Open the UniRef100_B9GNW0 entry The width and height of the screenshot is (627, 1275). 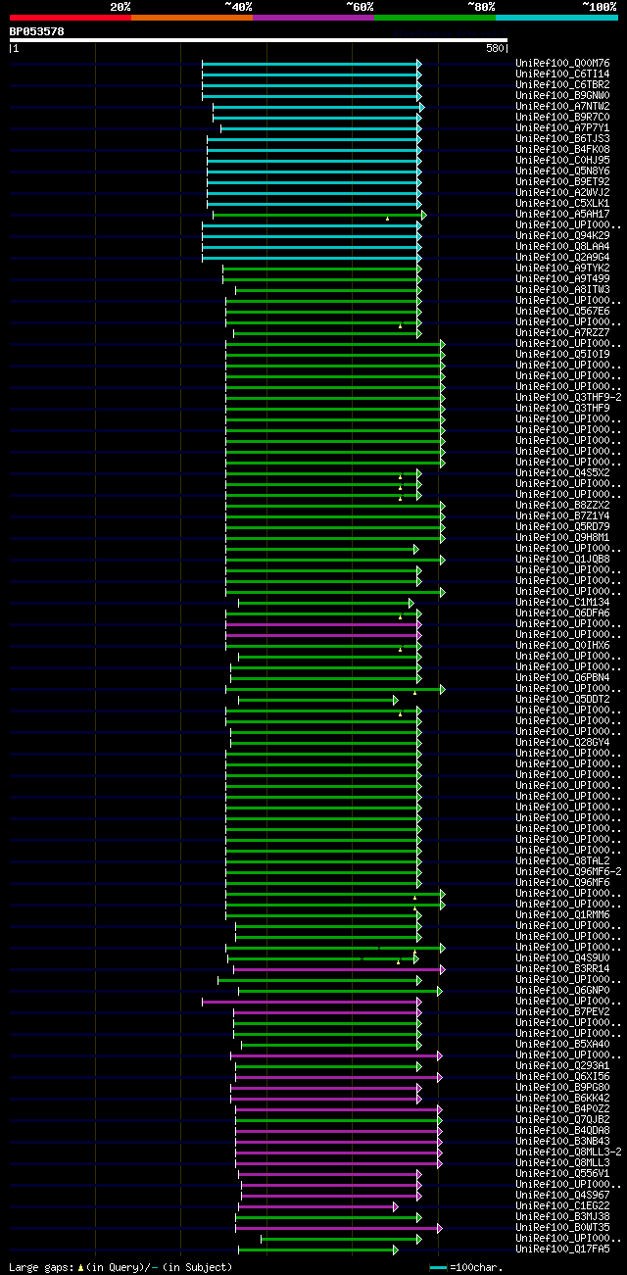562,96
